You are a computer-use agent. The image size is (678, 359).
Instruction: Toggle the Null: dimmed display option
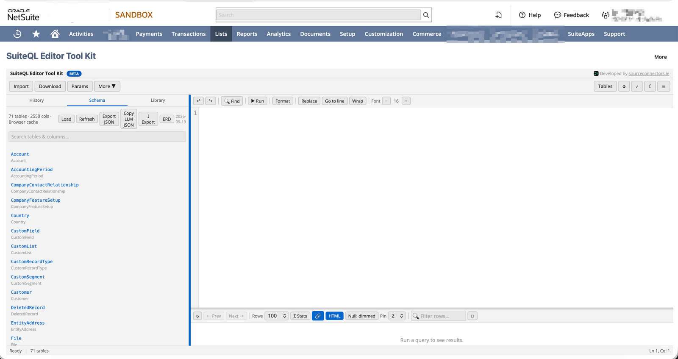[x=361, y=316]
